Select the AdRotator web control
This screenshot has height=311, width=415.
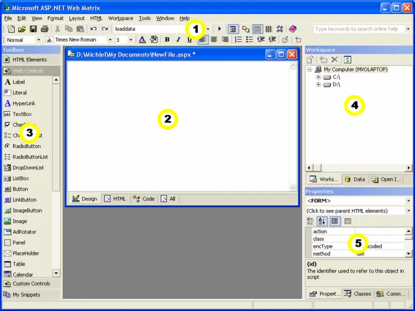pyautogui.click(x=27, y=232)
